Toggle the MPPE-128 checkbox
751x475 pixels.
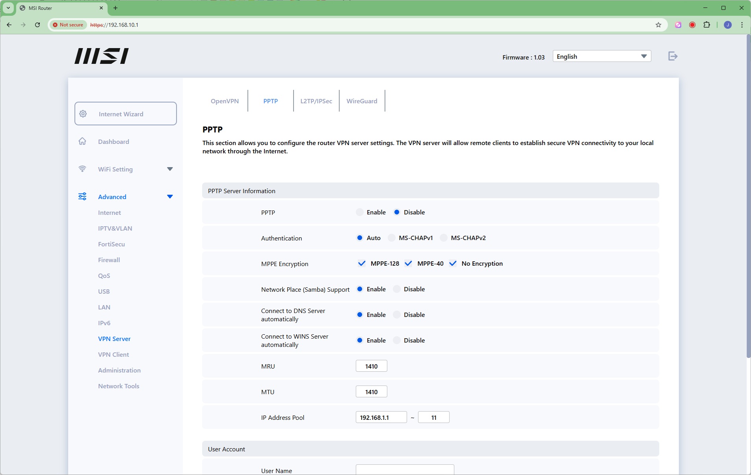point(361,264)
